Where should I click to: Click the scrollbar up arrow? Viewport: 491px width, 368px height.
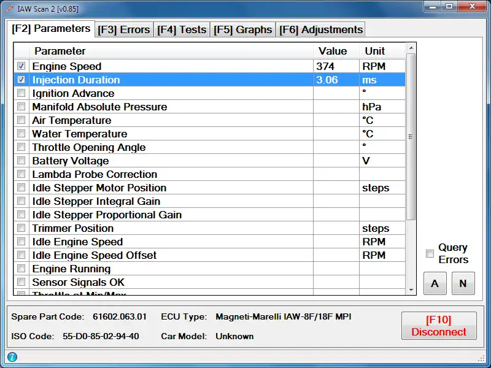[411, 48]
